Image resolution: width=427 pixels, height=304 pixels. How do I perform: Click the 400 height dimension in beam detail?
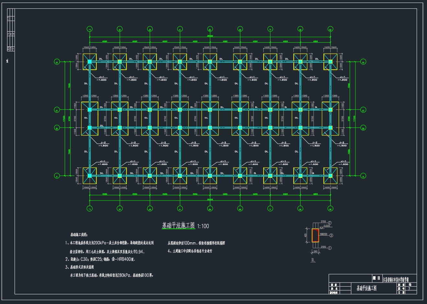pos(306,236)
